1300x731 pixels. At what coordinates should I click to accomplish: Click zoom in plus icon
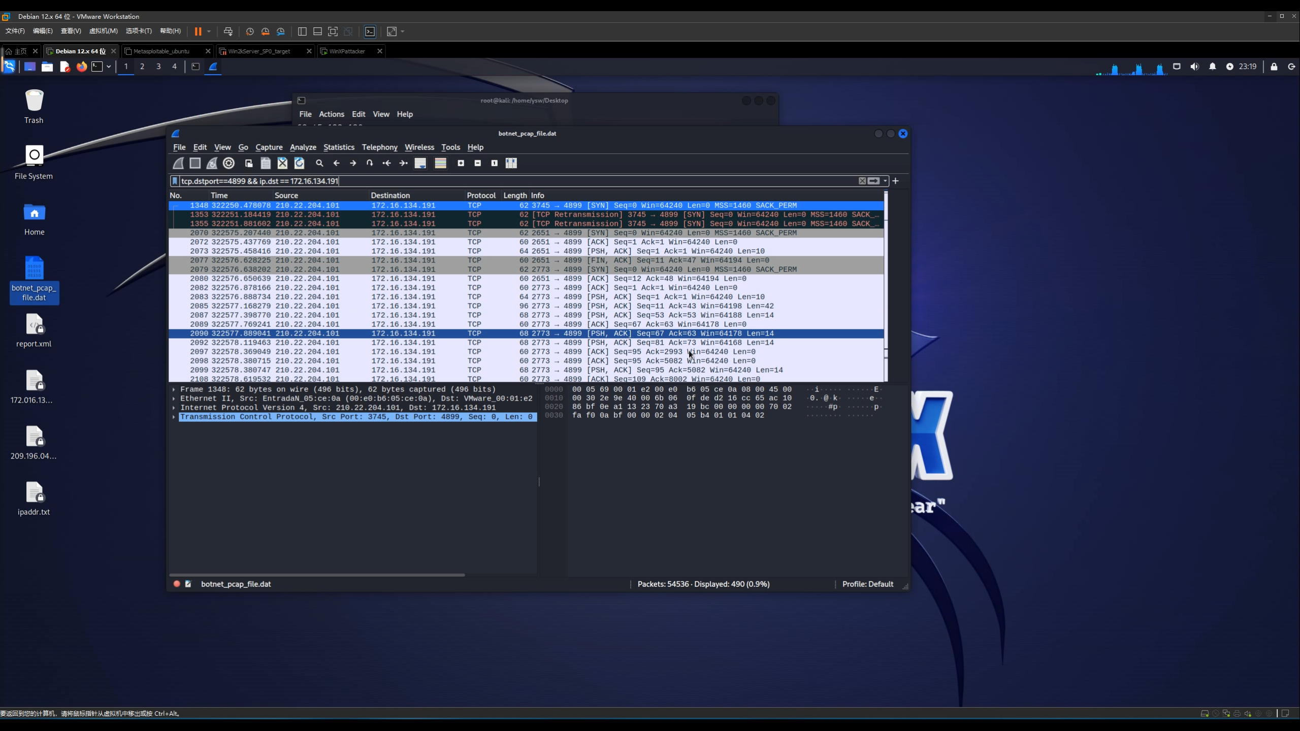(461, 163)
